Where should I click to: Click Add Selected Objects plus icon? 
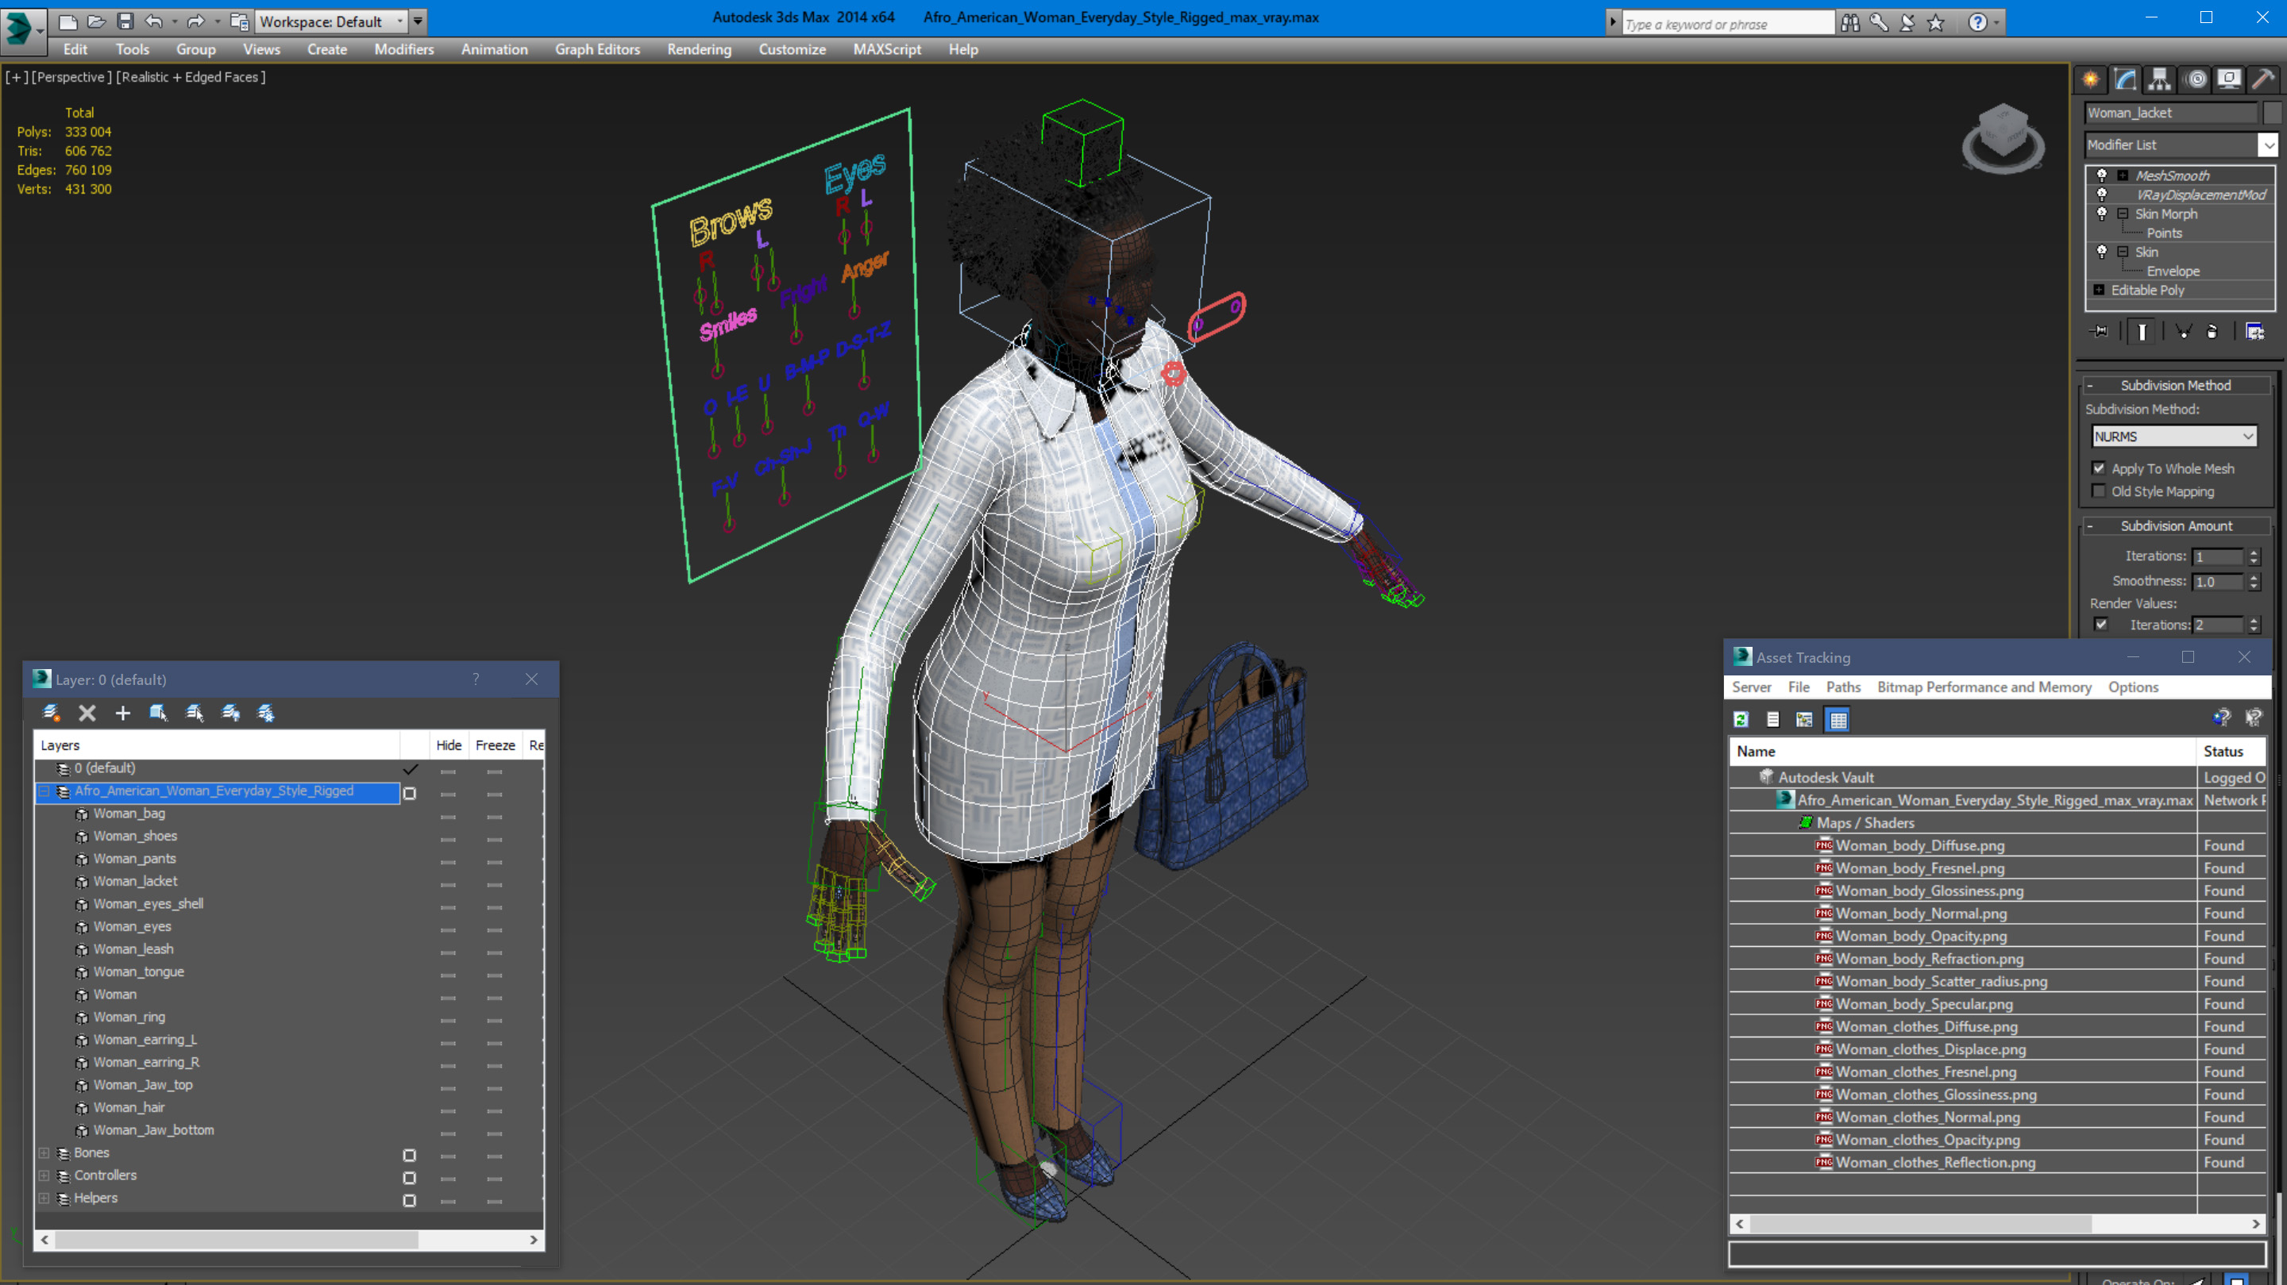[122, 713]
